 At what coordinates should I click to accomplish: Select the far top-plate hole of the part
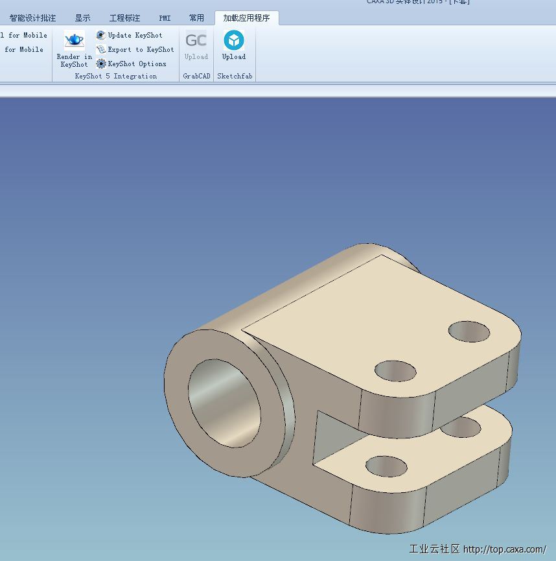(469, 331)
